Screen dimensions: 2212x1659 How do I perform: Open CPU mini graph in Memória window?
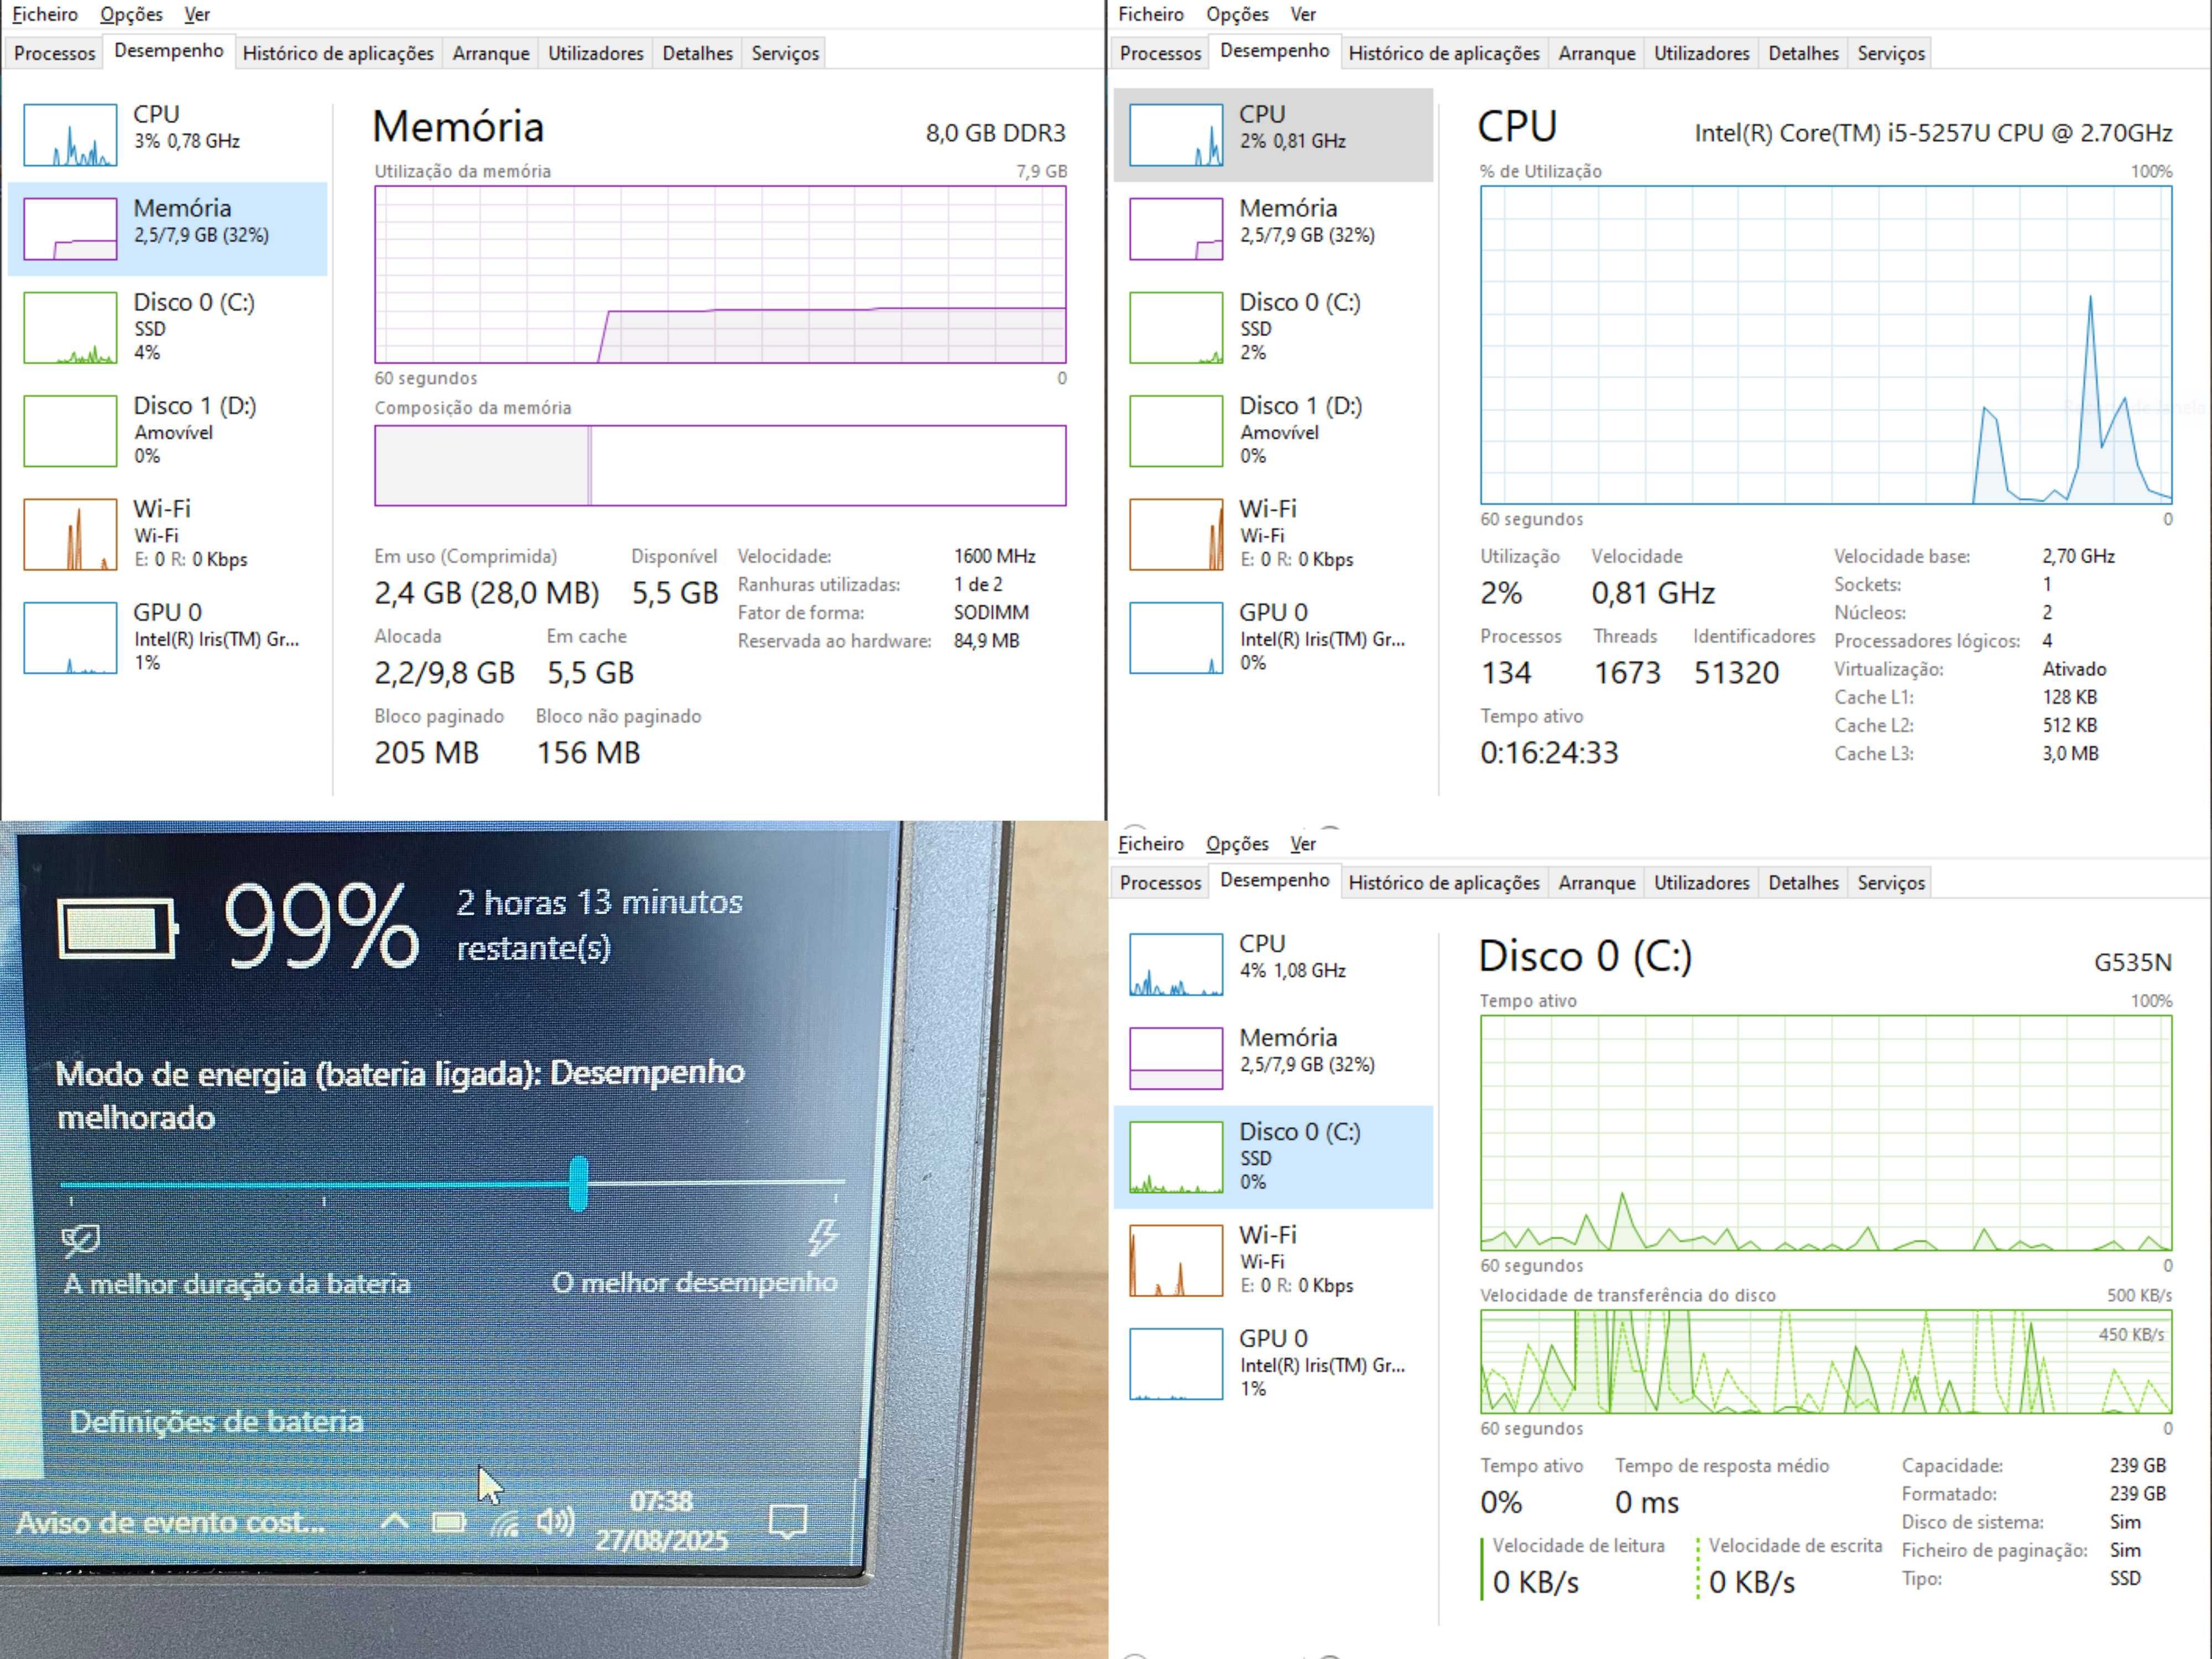70,135
